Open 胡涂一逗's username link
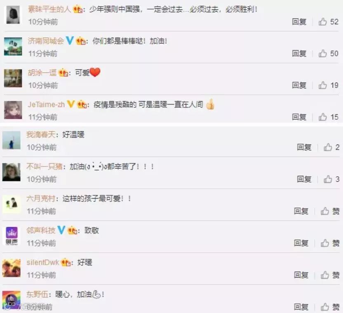The width and height of the screenshot is (343, 313). [42, 73]
